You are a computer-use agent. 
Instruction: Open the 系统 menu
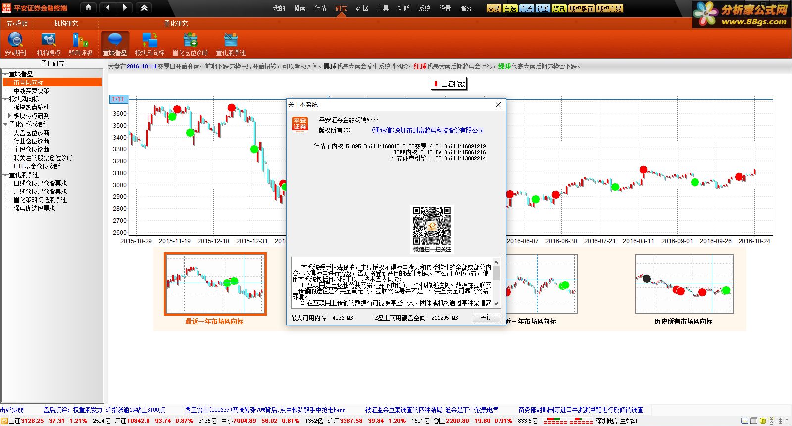(425, 8)
